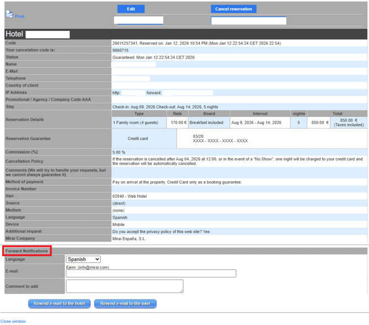Click the 170.00 € rate cell

[x=177, y=123]
